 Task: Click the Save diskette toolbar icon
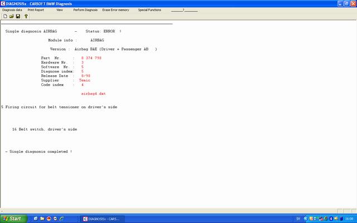click(18, 16)
